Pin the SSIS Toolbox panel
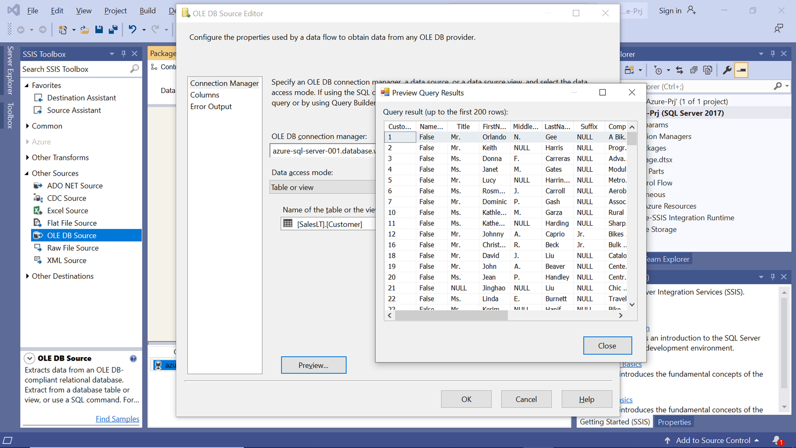 (x=123, y=54)
